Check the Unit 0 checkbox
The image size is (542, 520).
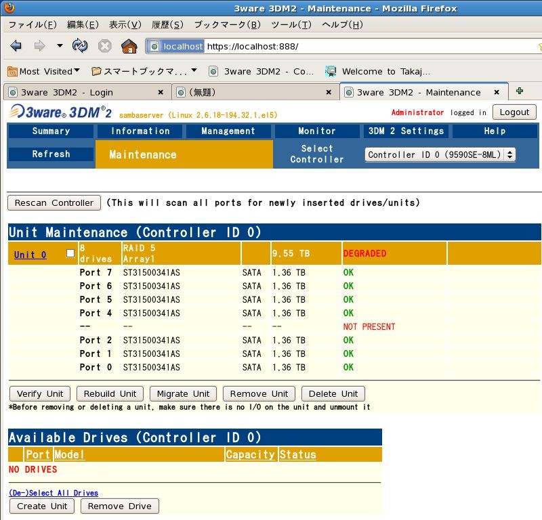tap(70, 253)
